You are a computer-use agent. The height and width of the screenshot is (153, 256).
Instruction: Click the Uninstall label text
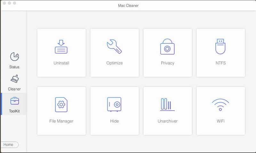pyautogui.click(x=61, y=63)
